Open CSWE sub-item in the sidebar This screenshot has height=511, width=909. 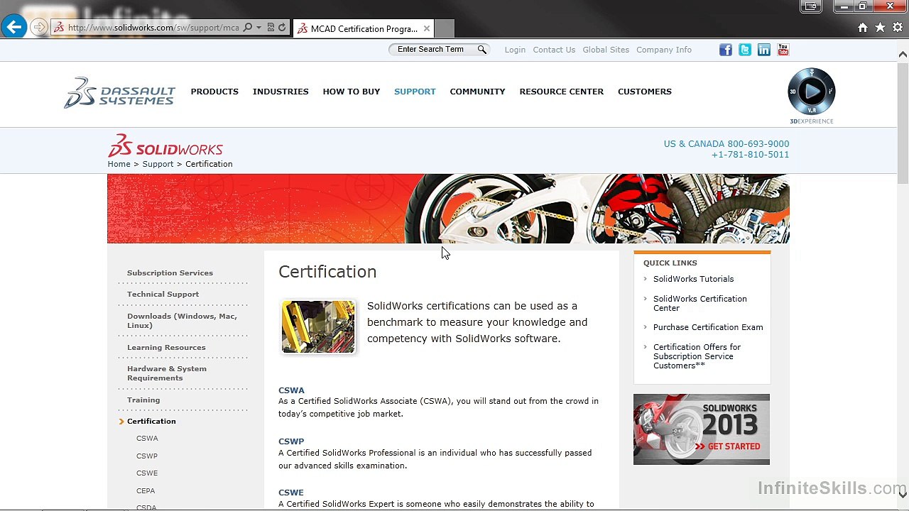pos(147,473)
